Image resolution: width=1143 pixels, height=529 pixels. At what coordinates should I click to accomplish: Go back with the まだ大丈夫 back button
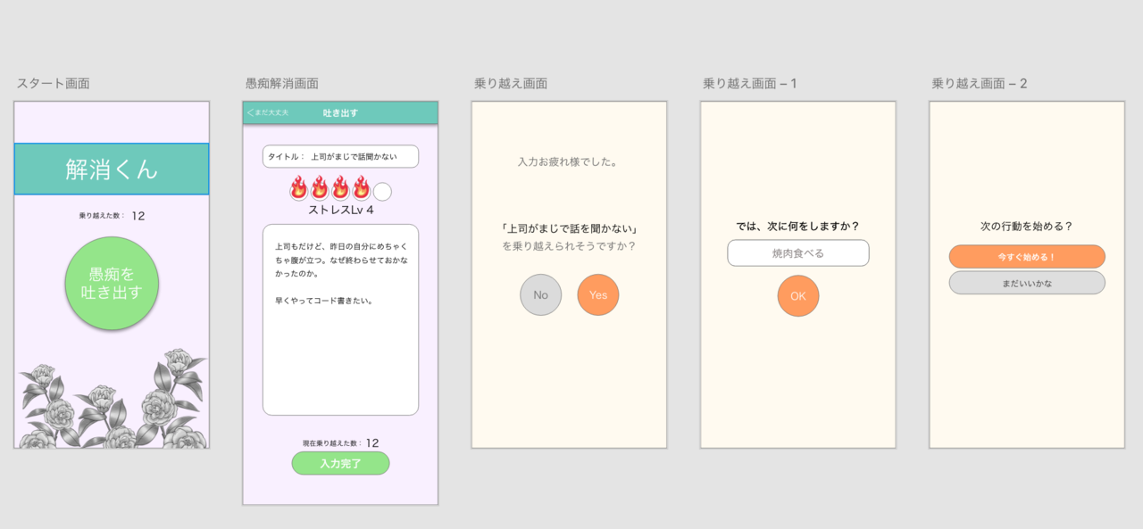click(268, 113)
